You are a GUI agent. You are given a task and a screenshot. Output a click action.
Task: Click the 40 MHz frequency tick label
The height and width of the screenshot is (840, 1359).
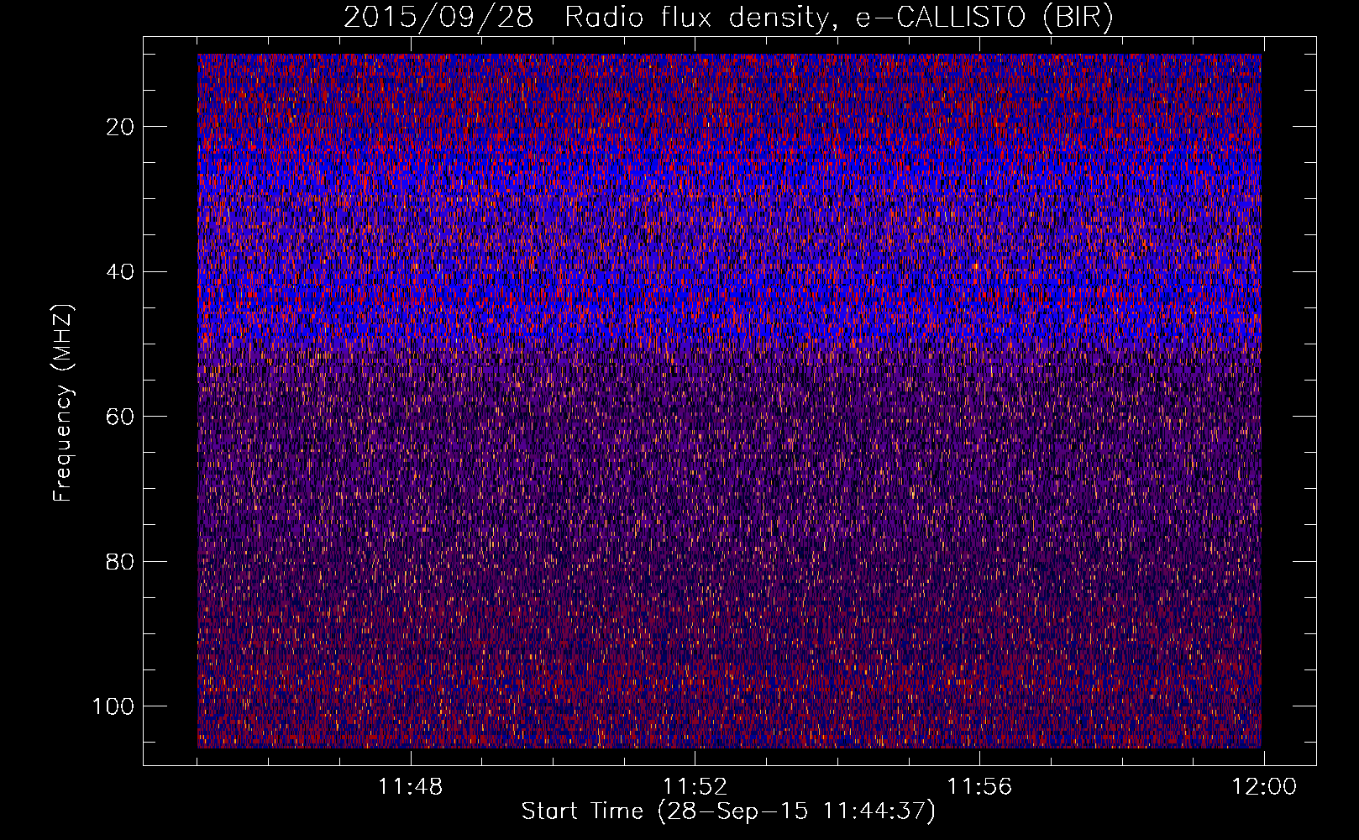pyautogui.click(x=120, y=272)
